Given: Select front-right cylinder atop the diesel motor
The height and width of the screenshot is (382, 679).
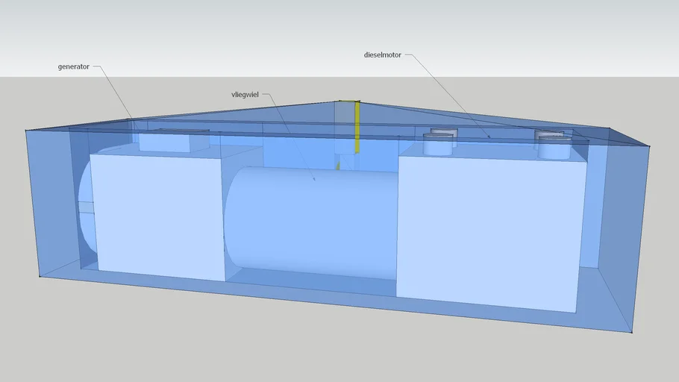Looking at the screenshot, I should click(x=554, y=148).
